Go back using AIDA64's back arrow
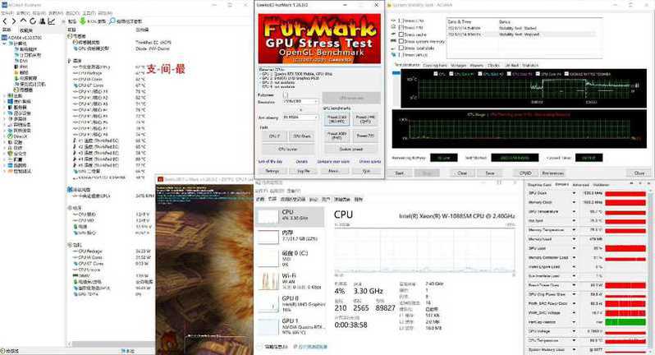The image size is (655, 355). [x=5, y=21]
